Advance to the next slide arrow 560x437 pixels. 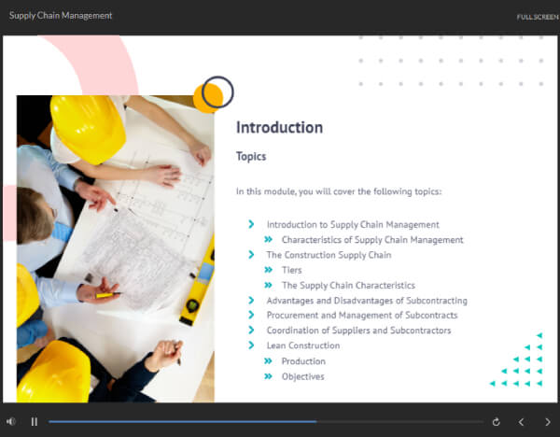click(548, 422)
